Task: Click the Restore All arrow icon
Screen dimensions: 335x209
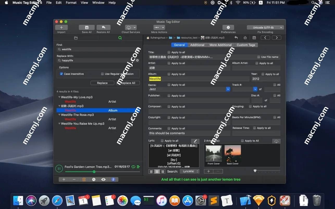Action: (x=103, y=28)
